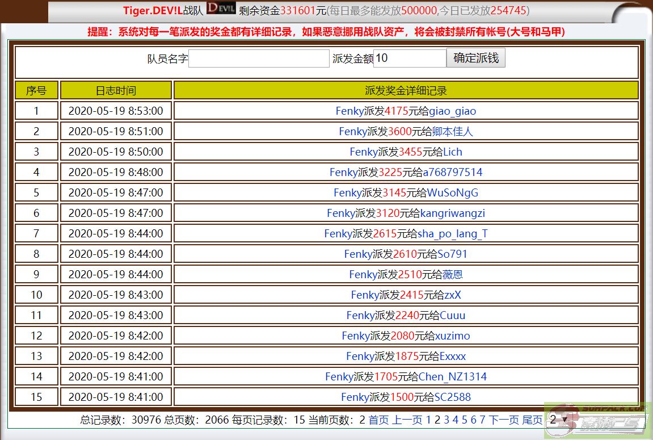Go to 下一页 next page
The image size is (653, 440).
[x=504, y=420]
